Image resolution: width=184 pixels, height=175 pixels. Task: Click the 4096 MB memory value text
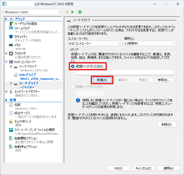20,49
